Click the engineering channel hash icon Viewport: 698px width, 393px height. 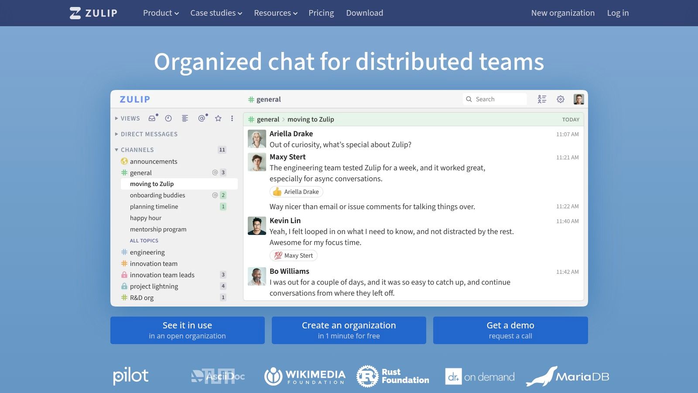pyautogui.click(x=124, y=252)
